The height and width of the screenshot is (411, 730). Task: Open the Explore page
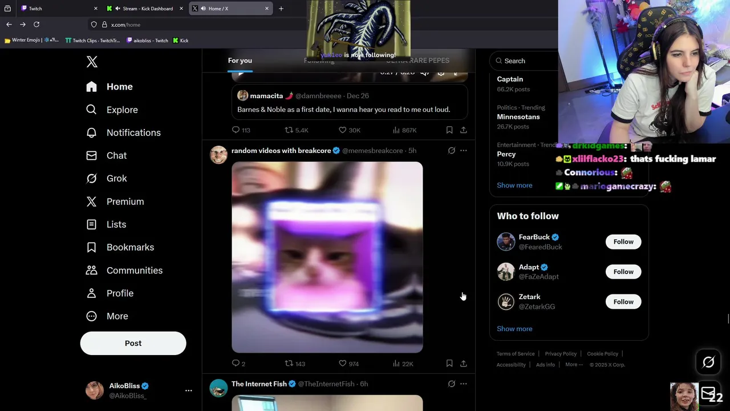point(112,110)
